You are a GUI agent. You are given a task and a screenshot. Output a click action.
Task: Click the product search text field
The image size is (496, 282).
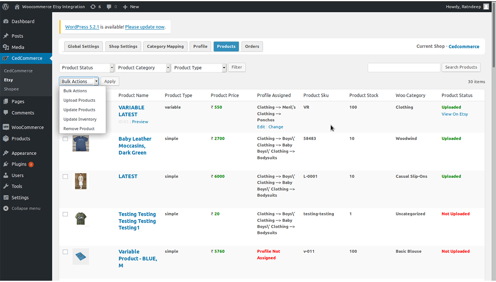404,68
